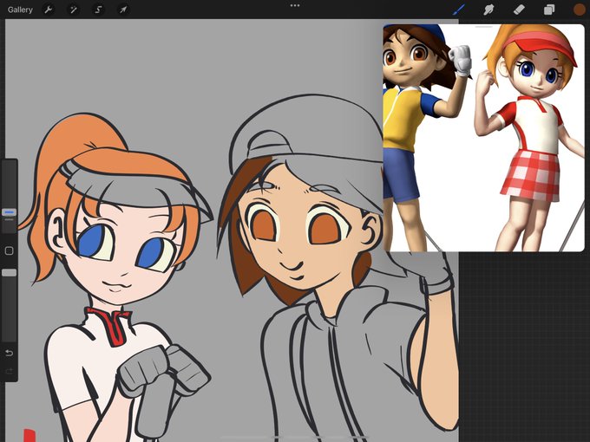Image resolution: width=590 pixels, height=442 pixels.
Task: Activate the Transform arrow tool
Action: [123, 10]
